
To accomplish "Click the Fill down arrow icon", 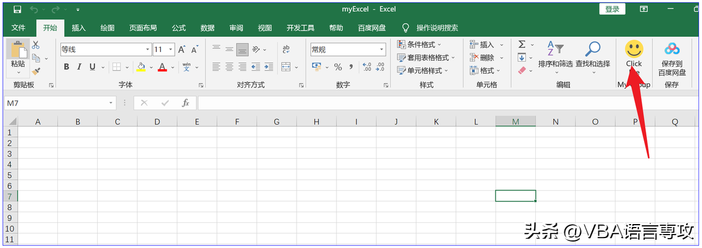I will click(x=522, y=57).
